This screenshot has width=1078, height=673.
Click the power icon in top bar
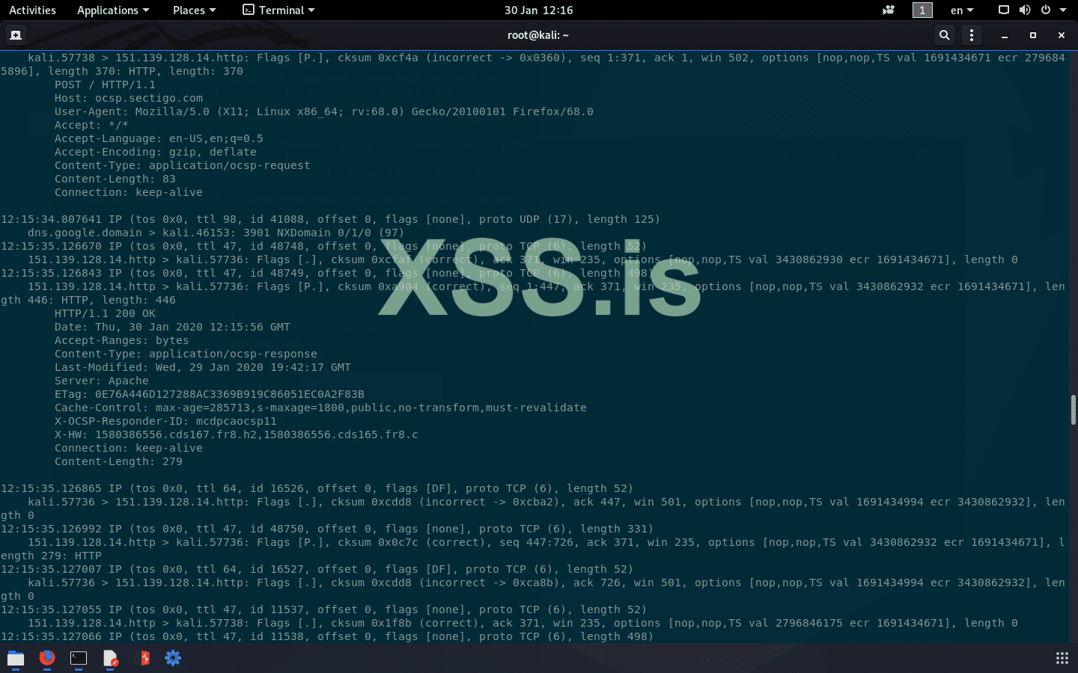point(1046,10)
